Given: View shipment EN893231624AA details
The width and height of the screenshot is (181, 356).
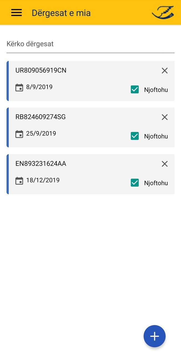Looking at the screenshot, I should (41, 164).
